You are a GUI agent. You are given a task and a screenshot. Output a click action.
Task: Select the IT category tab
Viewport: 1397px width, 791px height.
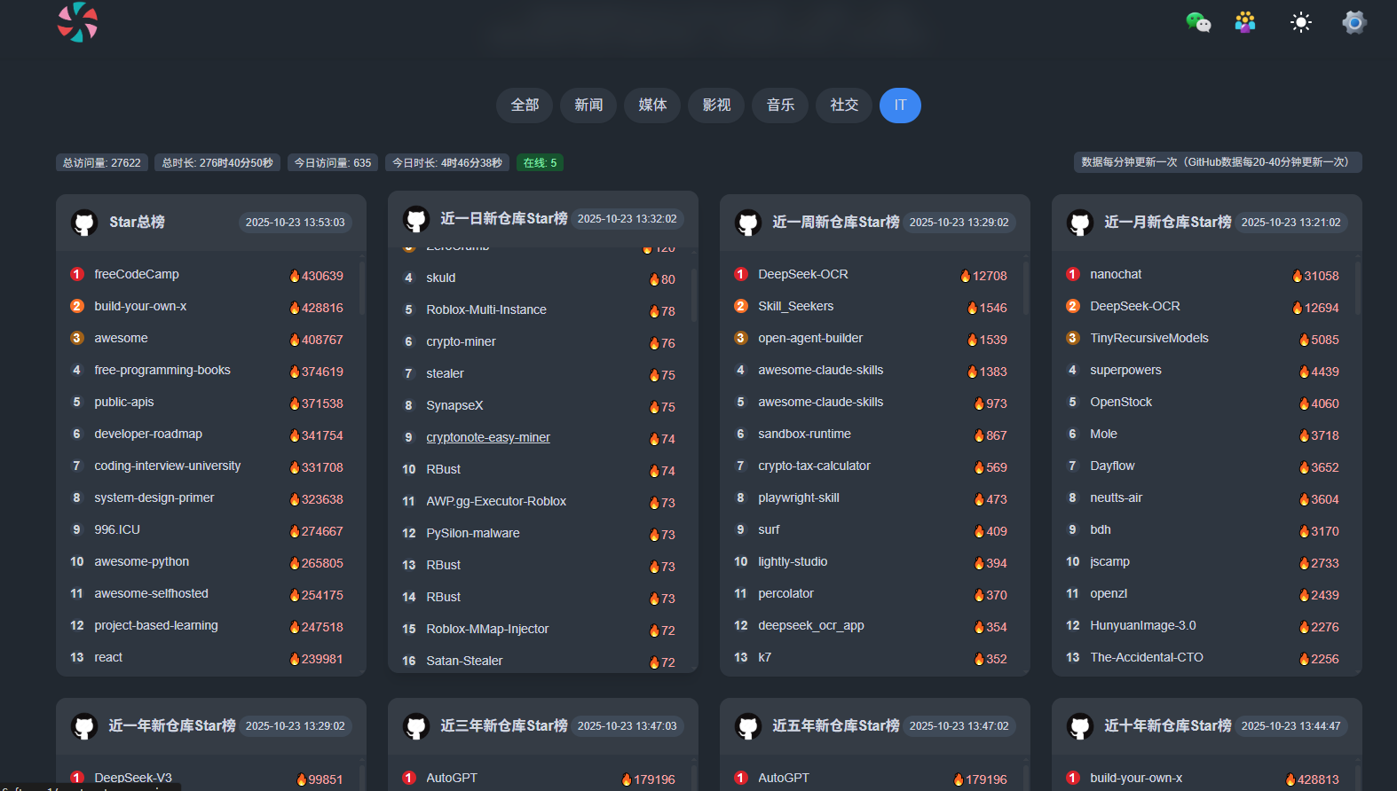900,106
